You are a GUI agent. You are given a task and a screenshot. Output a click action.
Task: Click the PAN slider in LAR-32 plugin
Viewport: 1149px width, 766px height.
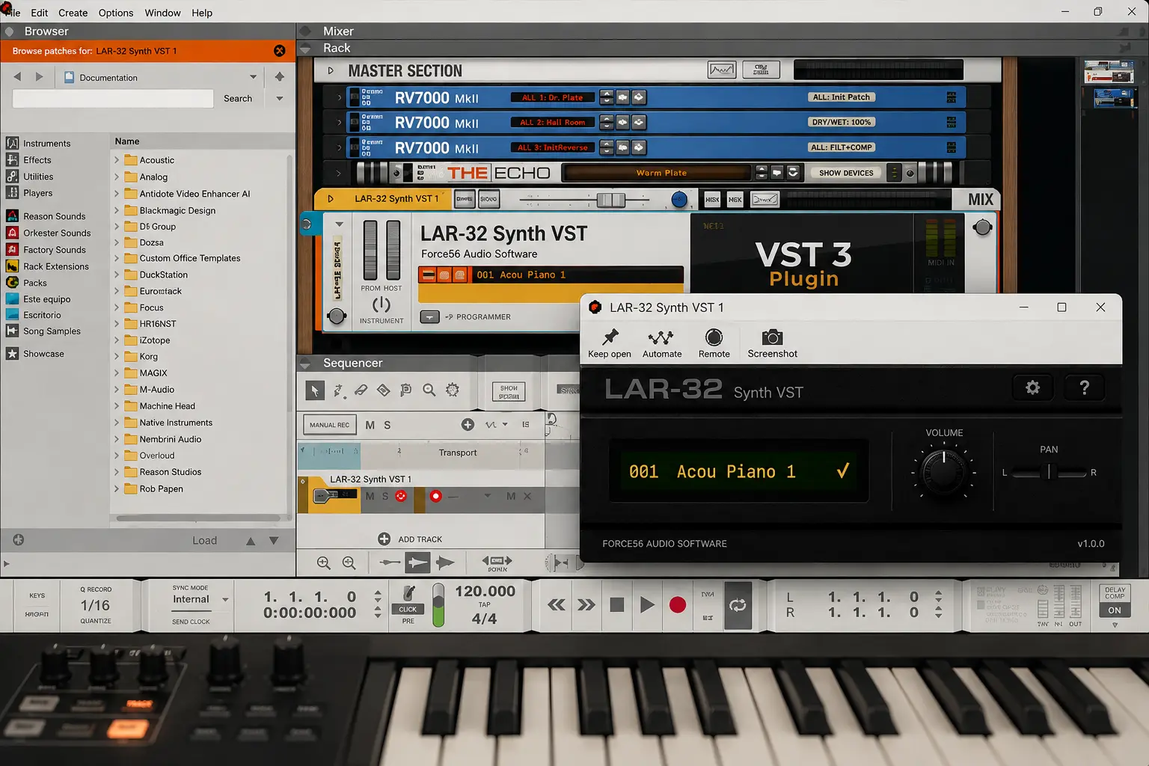(1049, 472)
